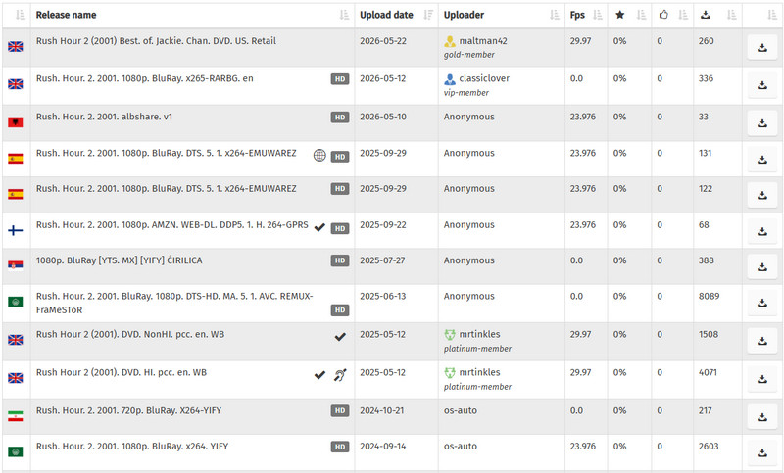Click the download count 1508
Image resolution: width=784 pixels, height=473 pixels.
[x=708, y=334]
